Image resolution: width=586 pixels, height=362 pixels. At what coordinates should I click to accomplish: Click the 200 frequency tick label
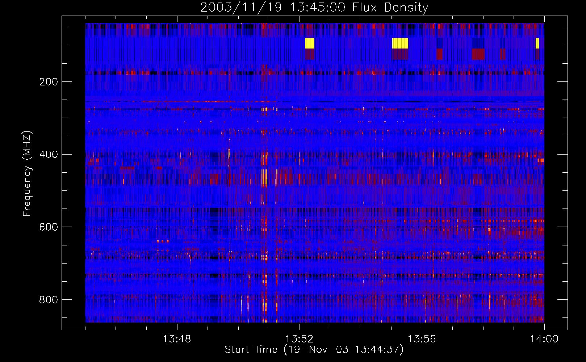[49, 82]
